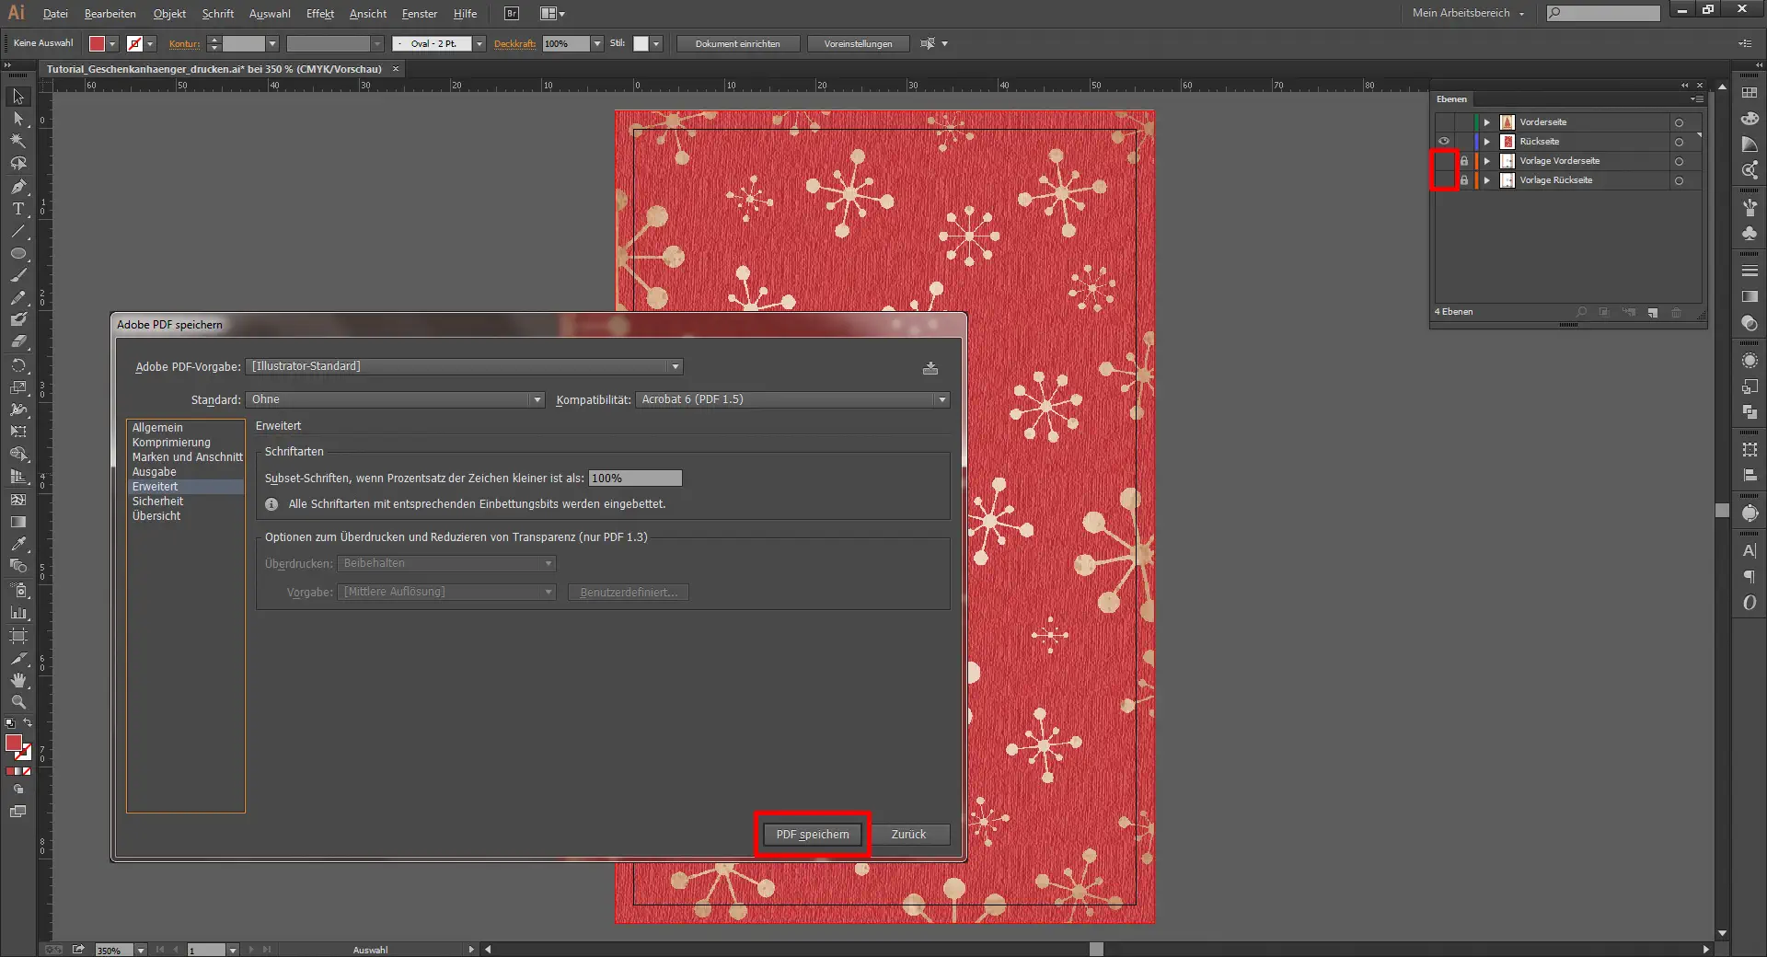The width and height of the screenshot is (1767, 957).
Task: Click the subset fonts percentage field
Action: pyautogui.click(x=635, y=478)
